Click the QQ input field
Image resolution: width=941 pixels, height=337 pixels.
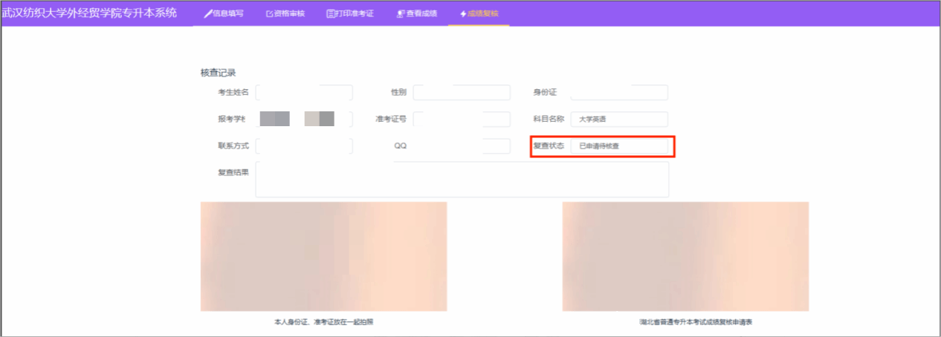point(461,146)
